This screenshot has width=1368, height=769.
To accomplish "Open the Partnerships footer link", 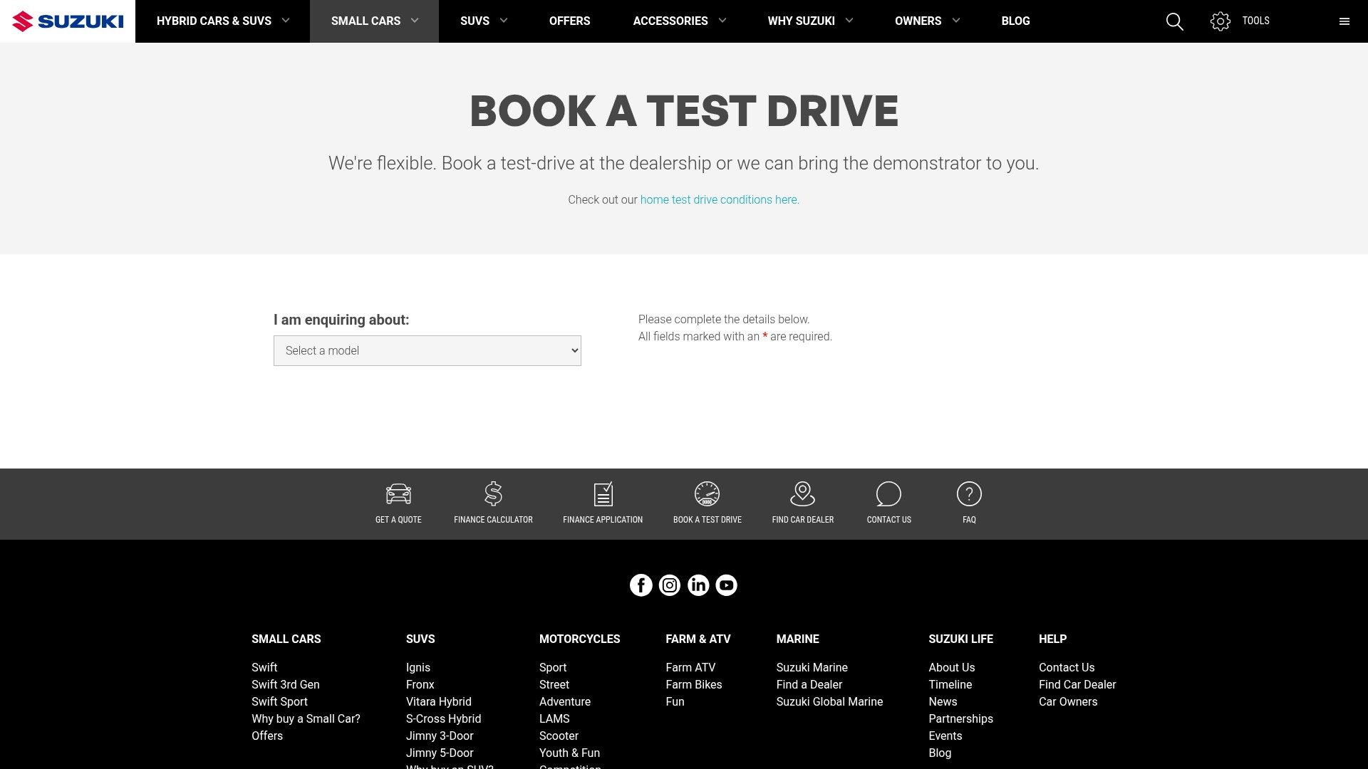I will [961, 719].
